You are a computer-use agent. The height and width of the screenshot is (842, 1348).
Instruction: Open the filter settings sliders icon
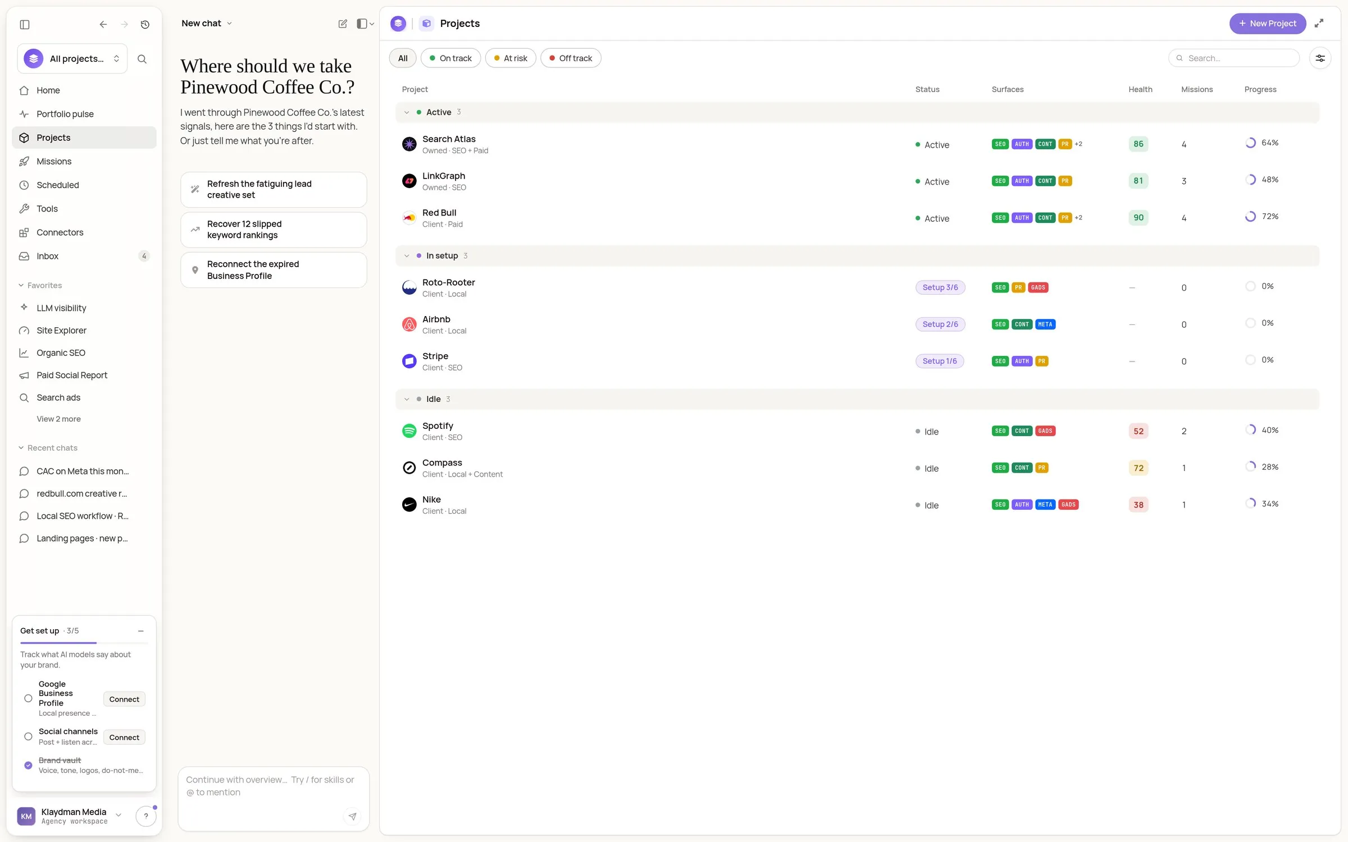[1320, 58]
